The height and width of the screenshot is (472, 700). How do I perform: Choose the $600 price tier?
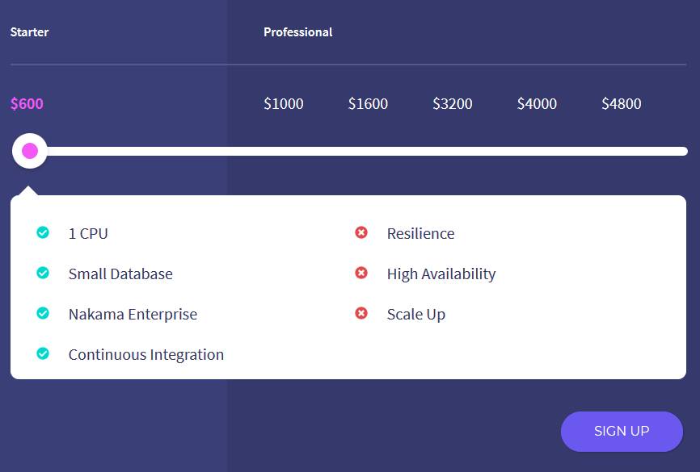tap(27, 103)
